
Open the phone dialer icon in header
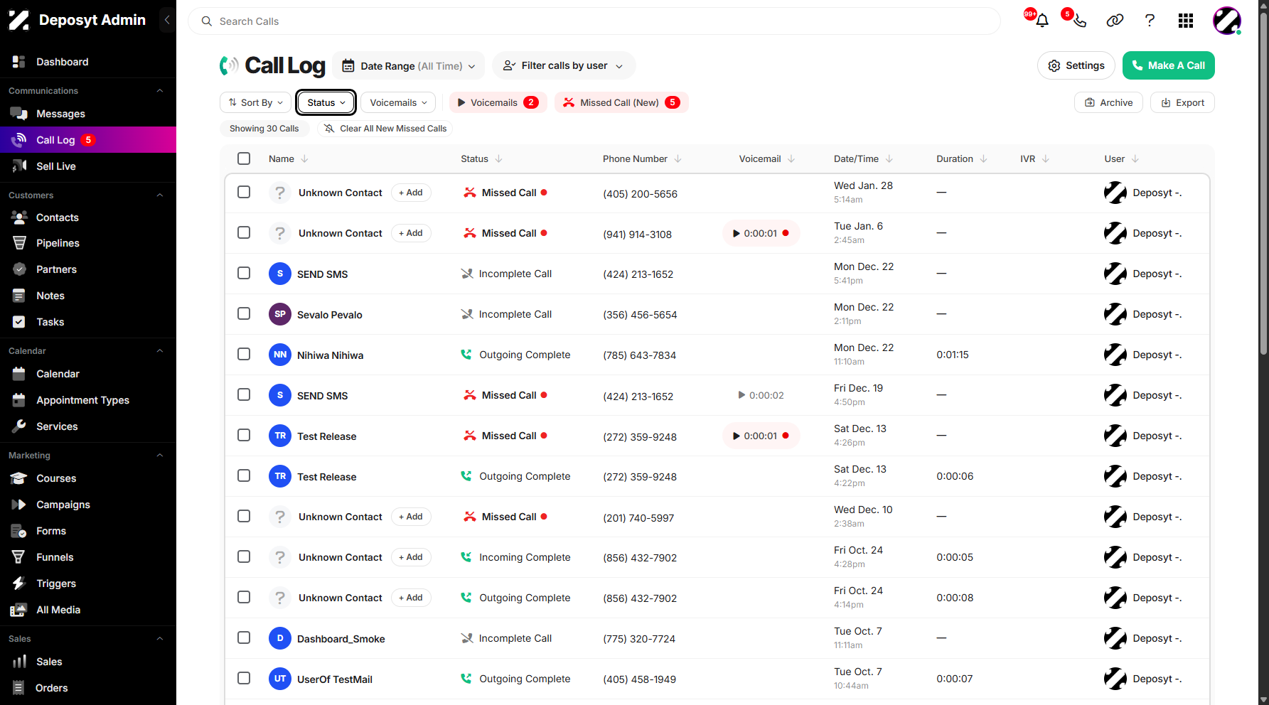coord(1079,21)
